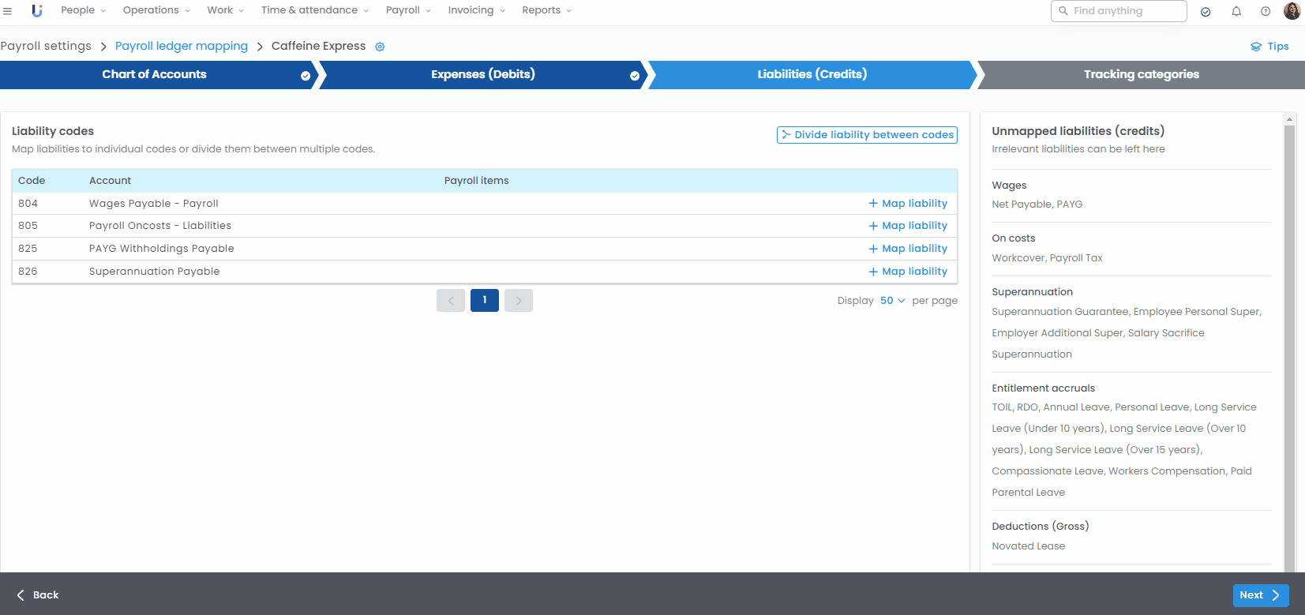Map liability for Wages Payable - Payroll
The height and width of the screenshot is (615, 1305).
click(908, 204)
